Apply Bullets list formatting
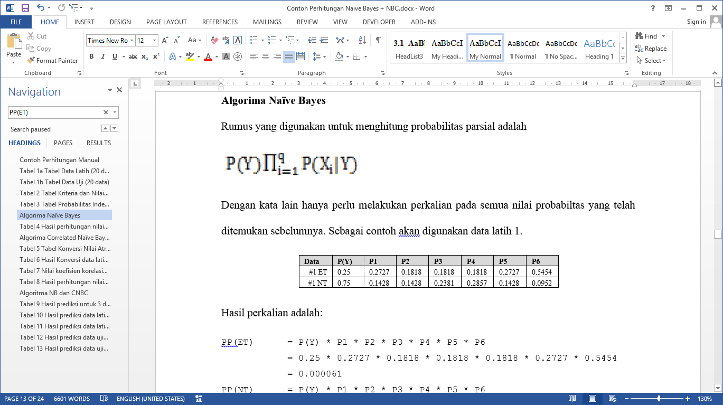723x405 pixels. (x=253, y=40)
